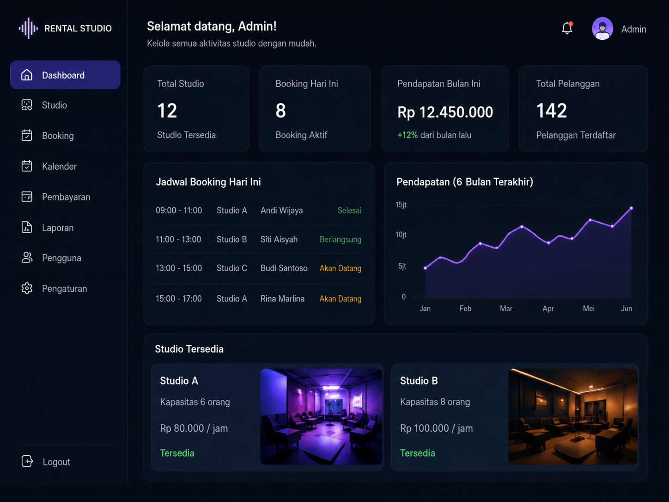
Task: Click 'Kapasitas 6 orang' text
Action: point(195,402)
